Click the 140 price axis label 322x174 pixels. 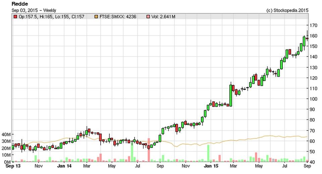coord(313,57)
